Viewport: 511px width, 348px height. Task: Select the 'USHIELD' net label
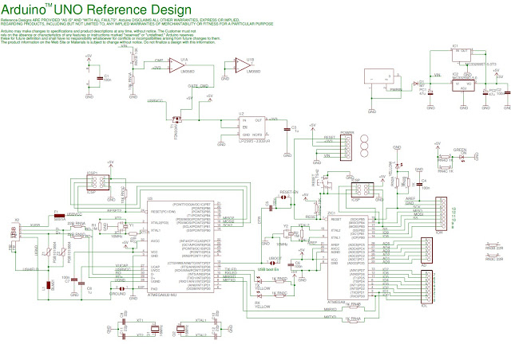[x=31, y=270]
